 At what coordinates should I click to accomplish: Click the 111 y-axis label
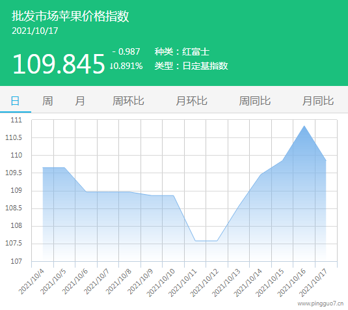16,120
